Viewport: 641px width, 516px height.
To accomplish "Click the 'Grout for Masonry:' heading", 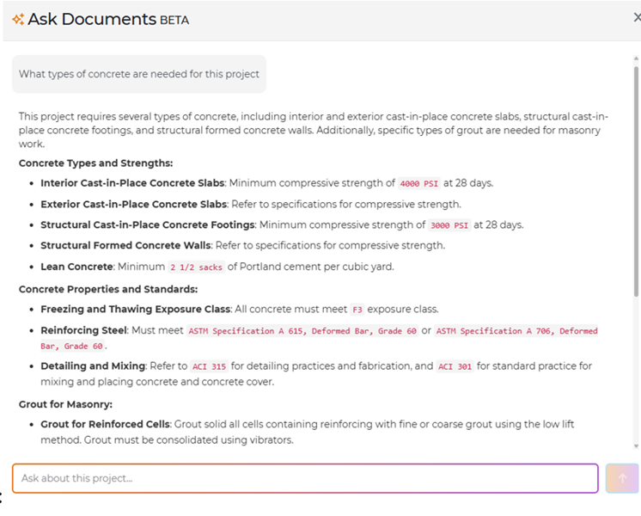I will [65, 404].
